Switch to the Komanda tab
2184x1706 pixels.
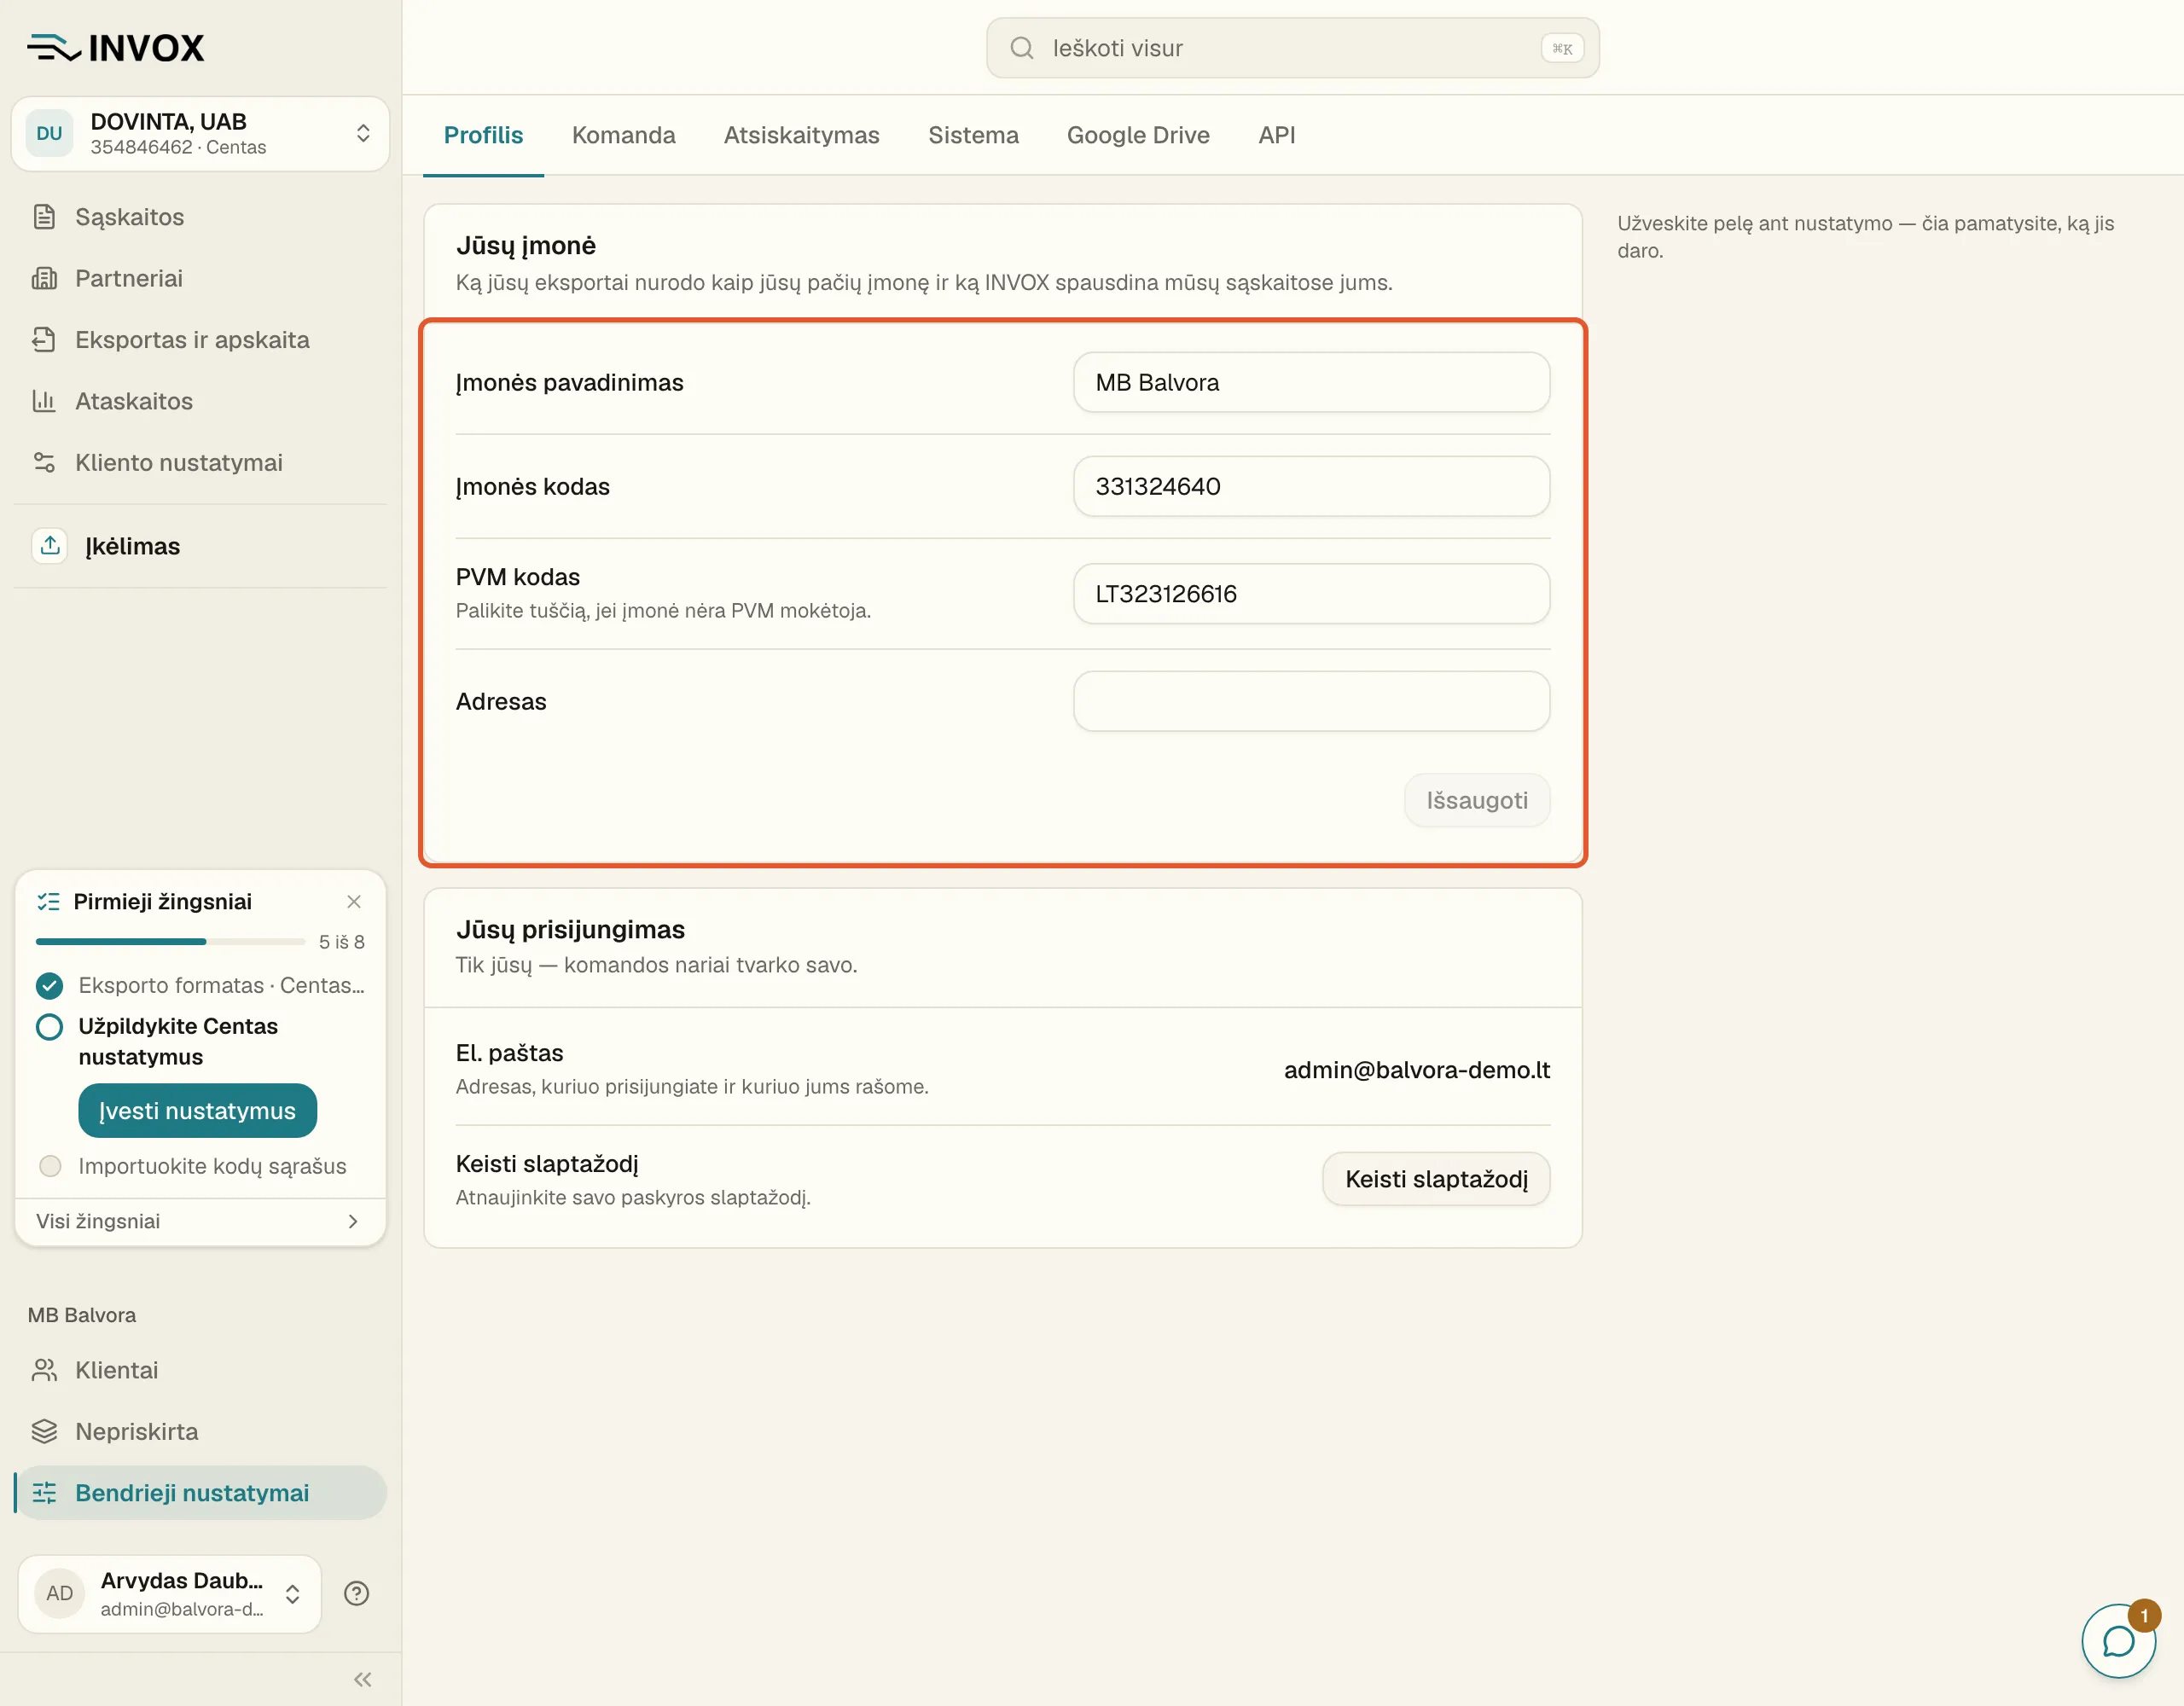pos(624,135)
